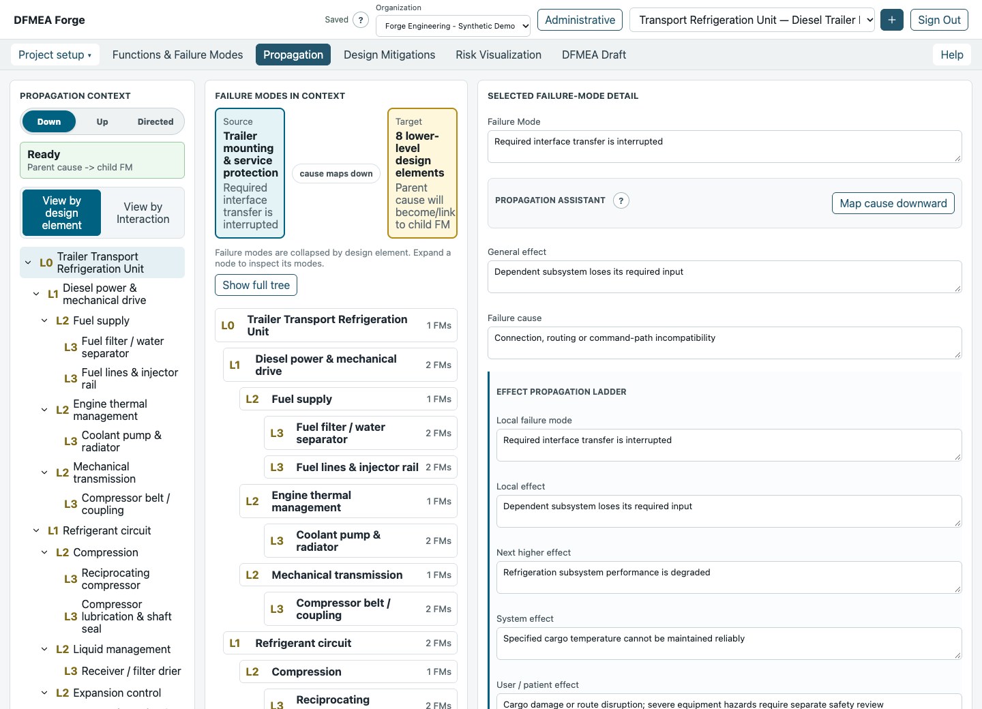
Task: Collapse the L1 Refrigerant circuit tree chevron
Action: (36, 530)
